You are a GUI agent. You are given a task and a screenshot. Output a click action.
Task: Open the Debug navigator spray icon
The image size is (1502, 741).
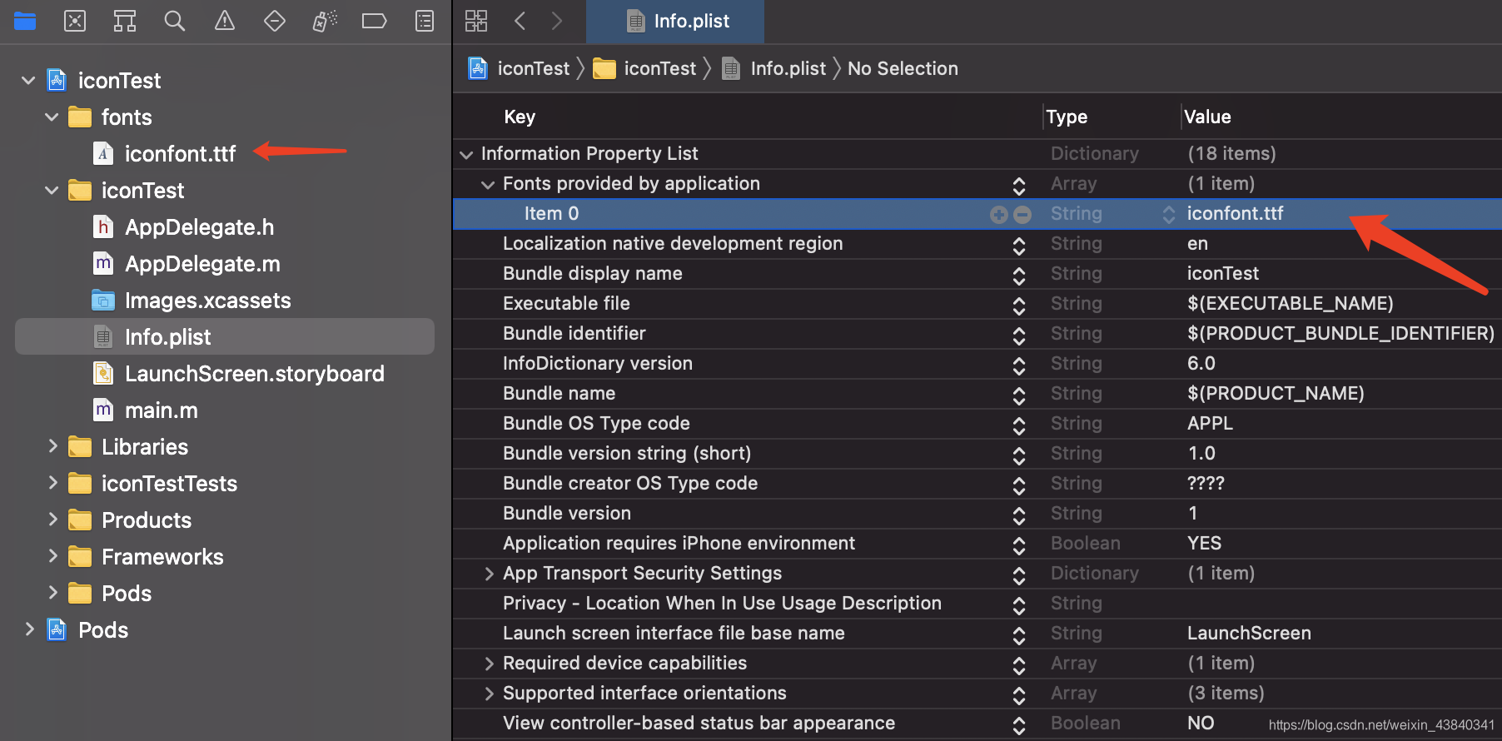[x=325, y=21]
